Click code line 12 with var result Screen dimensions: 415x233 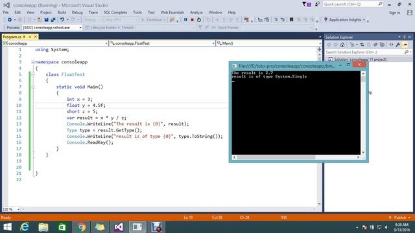97,118
